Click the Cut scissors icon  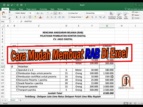[10, 12]
